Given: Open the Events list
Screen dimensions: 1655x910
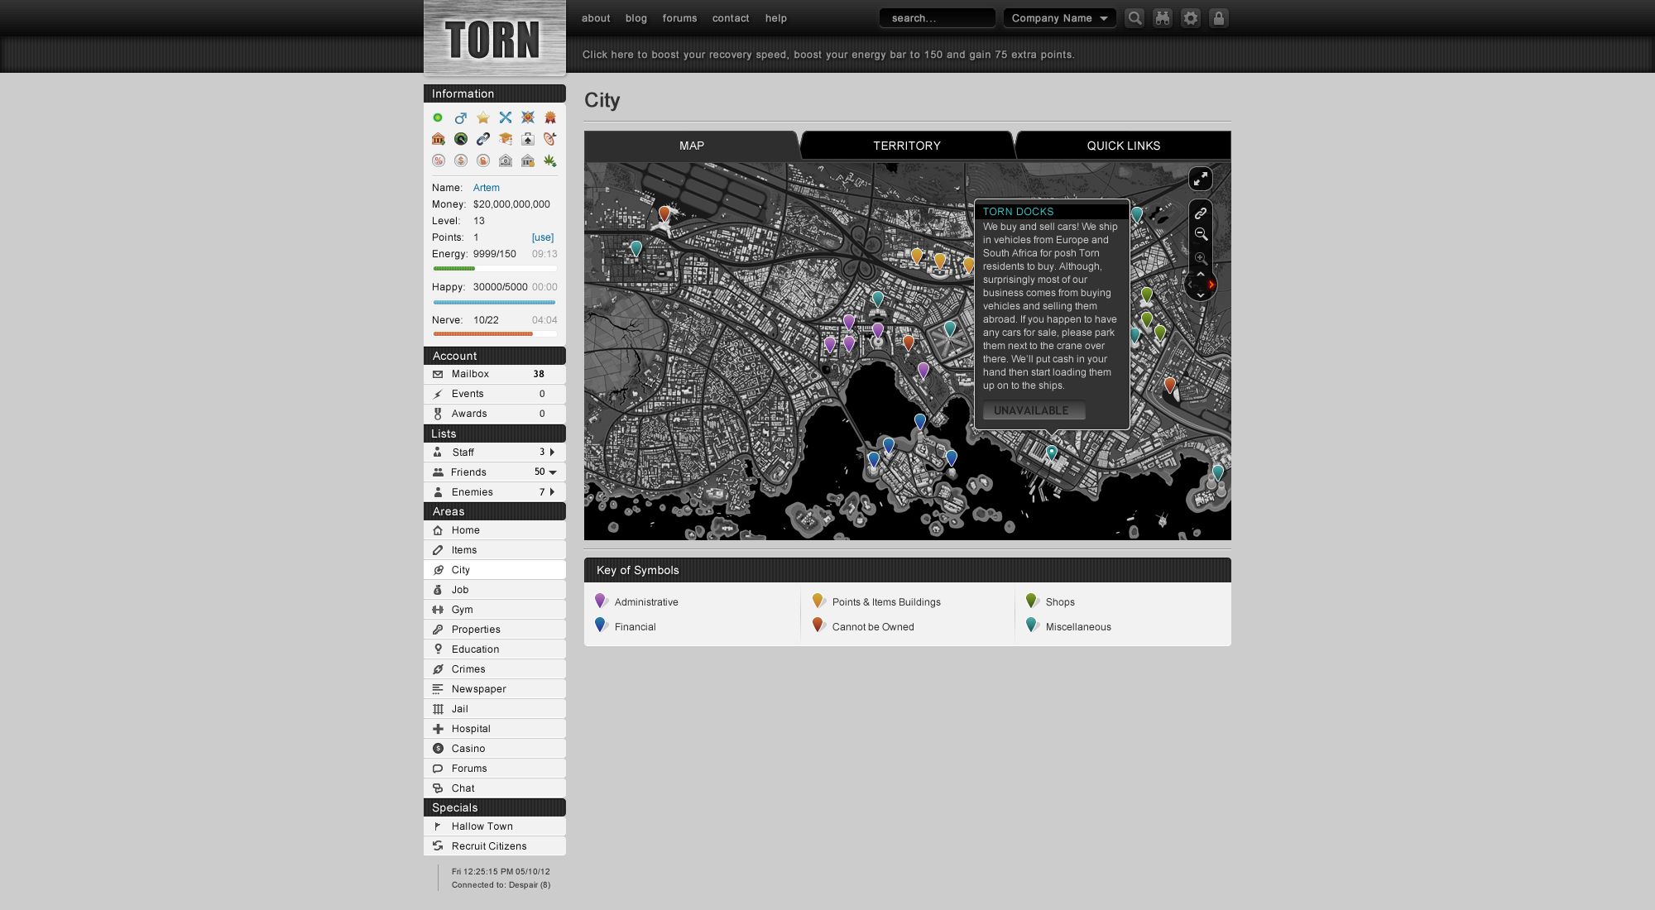Looking at the screenshot, I should coord(495,394).
